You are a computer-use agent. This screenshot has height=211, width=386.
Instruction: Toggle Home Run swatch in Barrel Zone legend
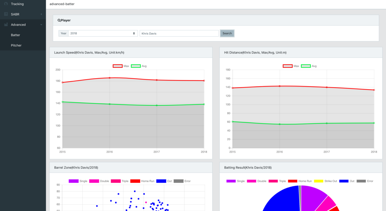(x=135, y=181)
